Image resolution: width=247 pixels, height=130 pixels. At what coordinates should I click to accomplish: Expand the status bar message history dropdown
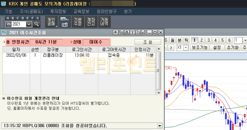159,125
